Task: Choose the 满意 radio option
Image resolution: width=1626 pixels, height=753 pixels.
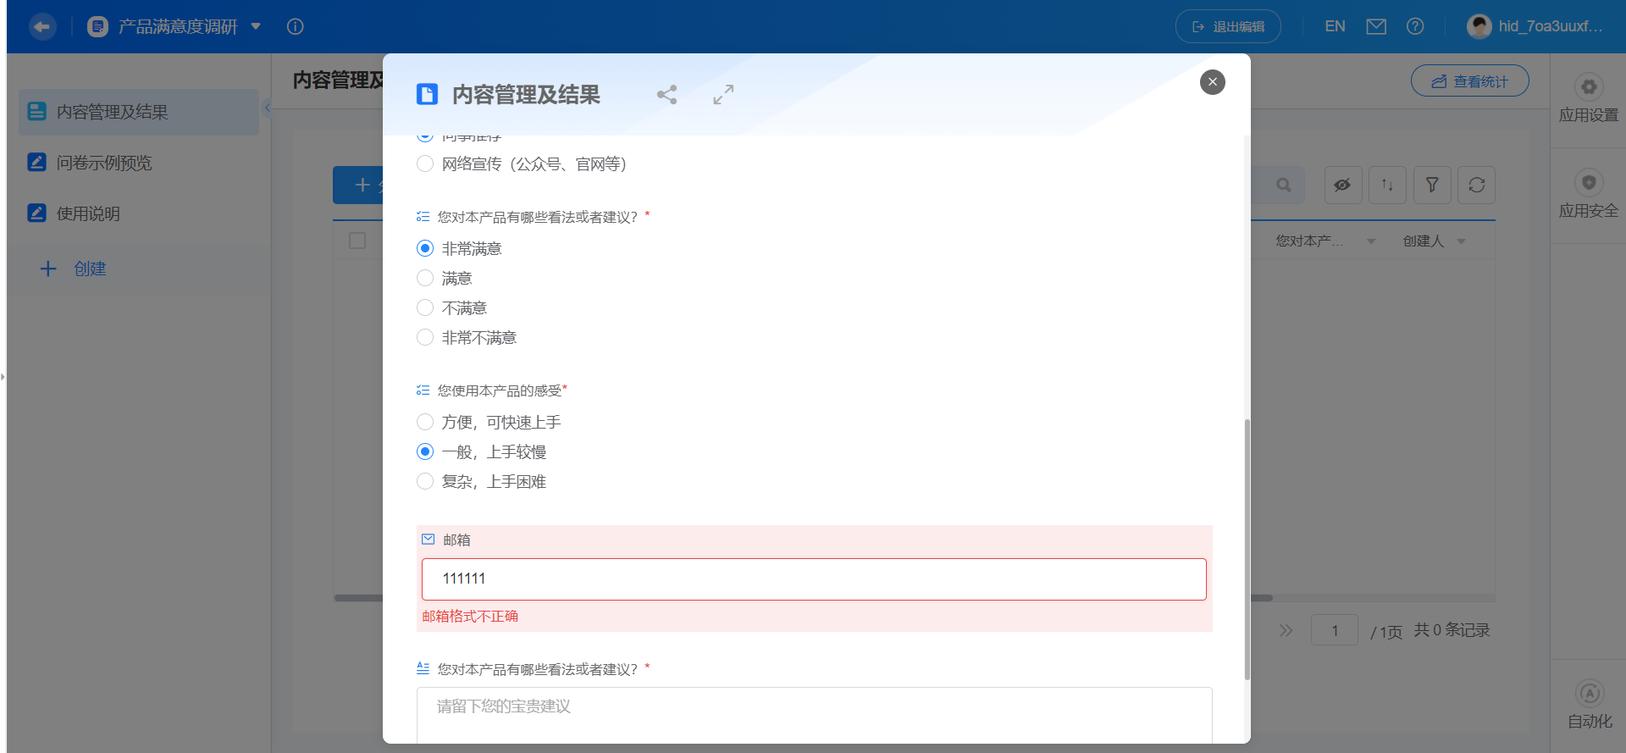Action: (425, 278)
